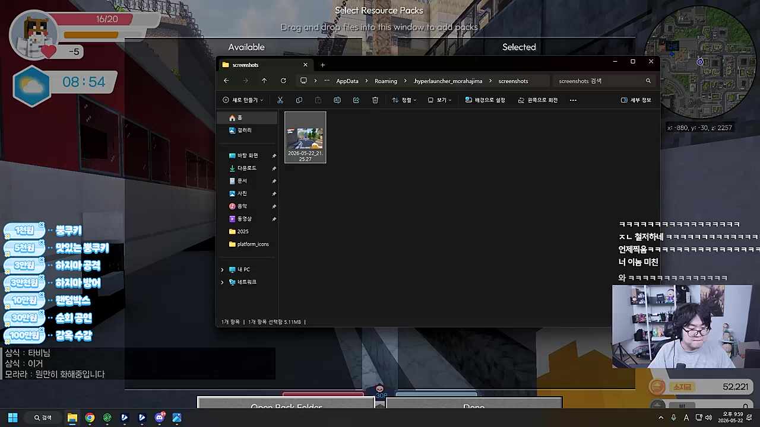Click the Rename icon in Explorer toolbar
The image size is (760, 427).
[337, 100]
